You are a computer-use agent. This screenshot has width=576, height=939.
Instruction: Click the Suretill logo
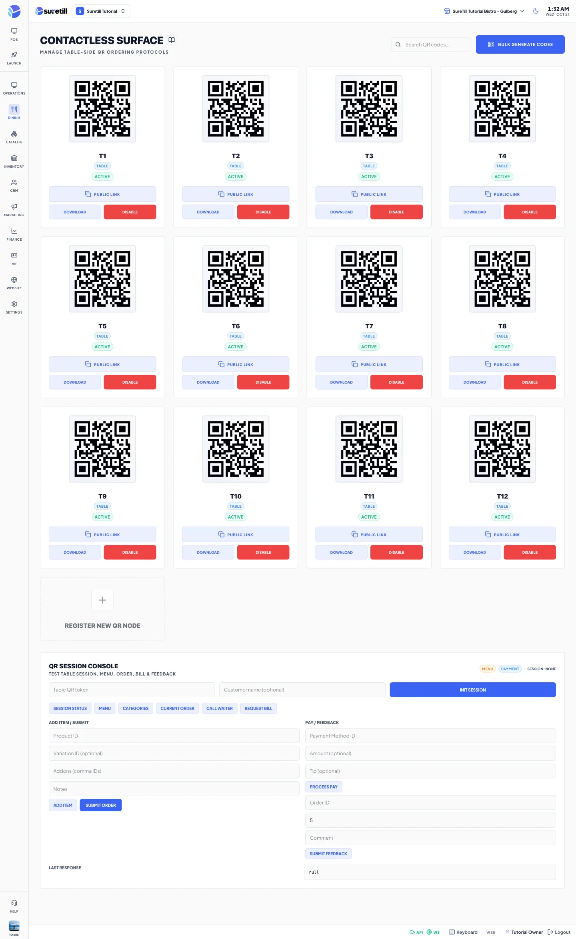[x=51, y=11]
